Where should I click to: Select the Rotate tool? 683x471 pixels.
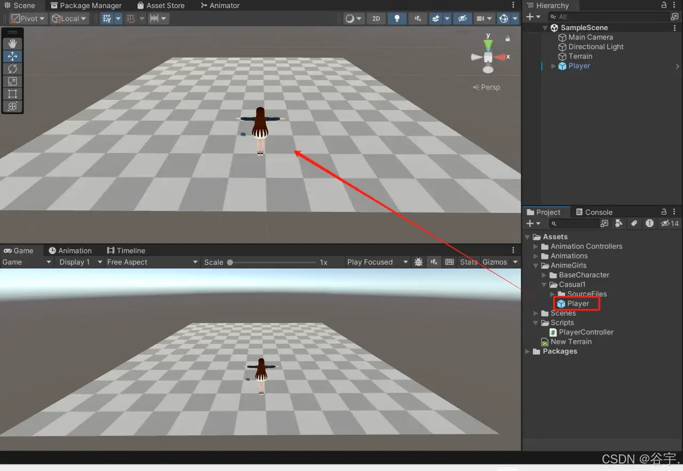13,69
